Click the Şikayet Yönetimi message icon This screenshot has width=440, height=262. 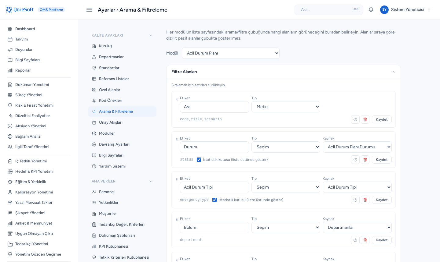[10, 213]
